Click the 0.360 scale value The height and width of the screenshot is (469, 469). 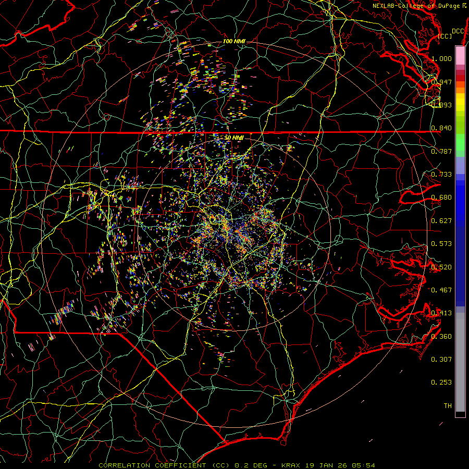click(x=441, y=337)
